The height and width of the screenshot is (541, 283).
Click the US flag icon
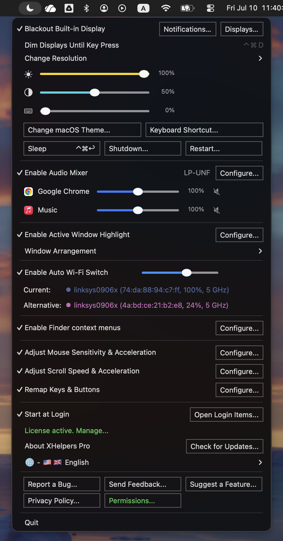[x=47, y=462]
